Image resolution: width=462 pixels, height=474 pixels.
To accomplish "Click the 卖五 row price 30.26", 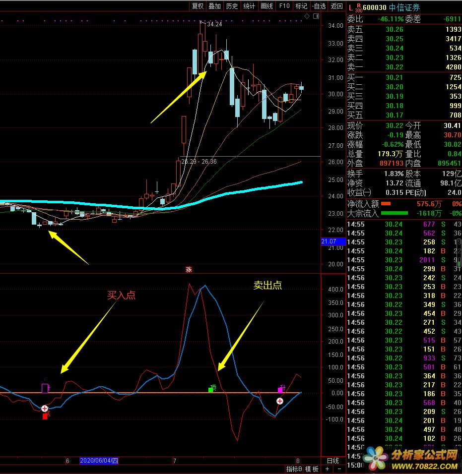I will click(395, 30).
